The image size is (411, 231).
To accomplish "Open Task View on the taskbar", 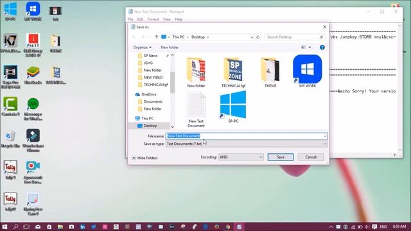I will click(26, 227).
